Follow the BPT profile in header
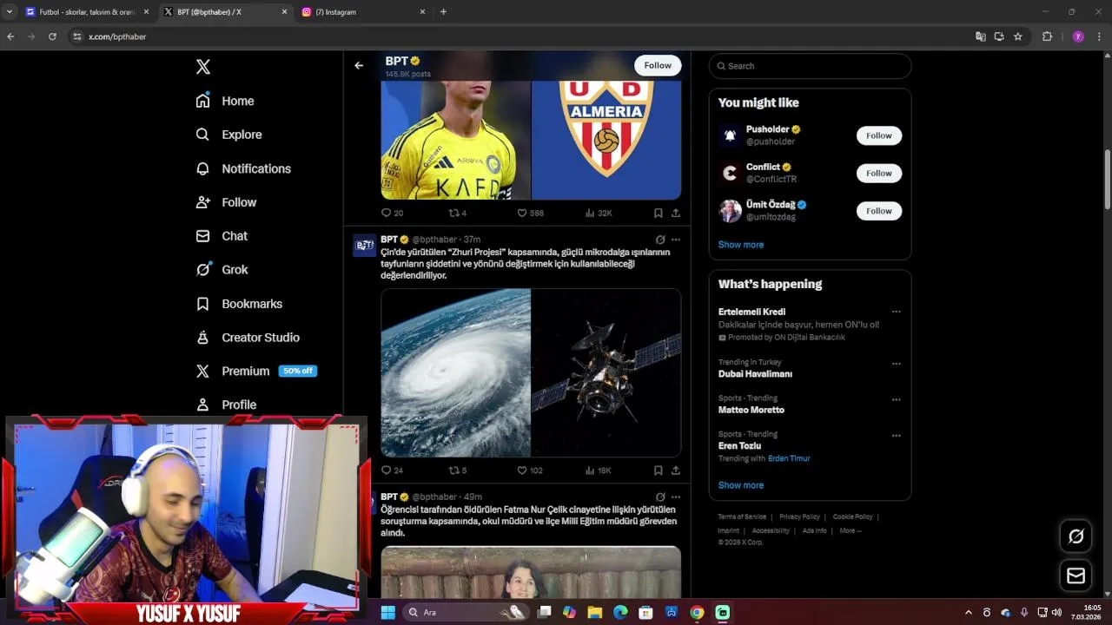This screenshot has width=1112, height=625. point(658,65)
